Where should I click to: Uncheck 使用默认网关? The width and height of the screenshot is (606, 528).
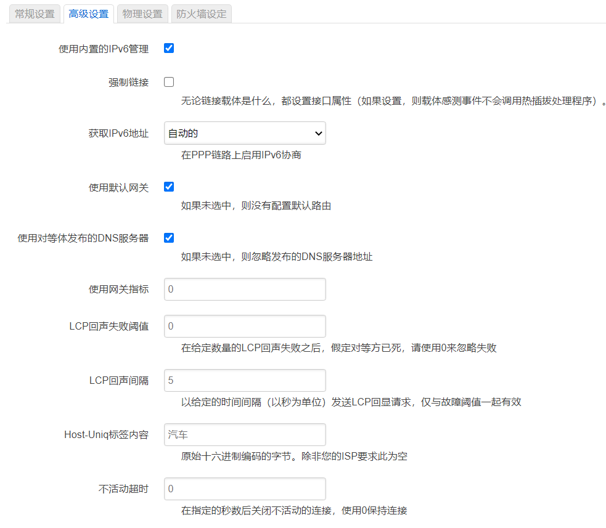[168, 187]
